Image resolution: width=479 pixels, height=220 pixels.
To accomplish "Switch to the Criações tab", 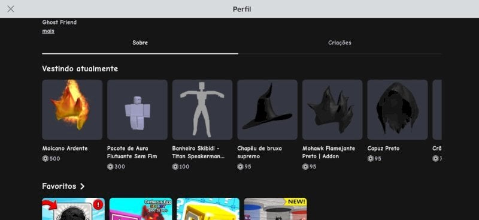I will 339,43.
